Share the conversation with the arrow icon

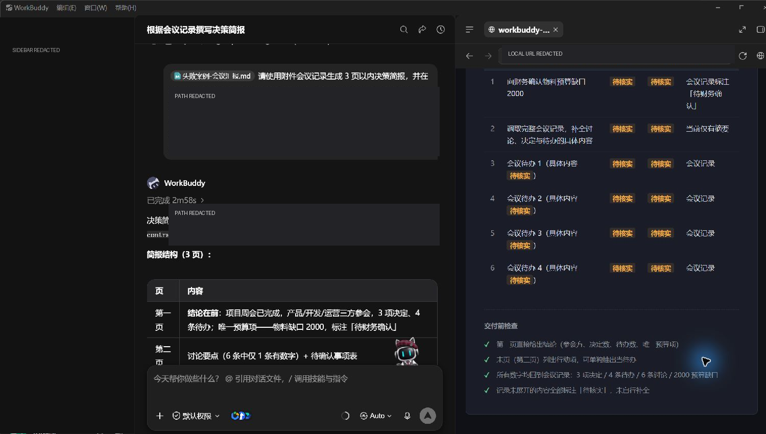coord(422,30)
